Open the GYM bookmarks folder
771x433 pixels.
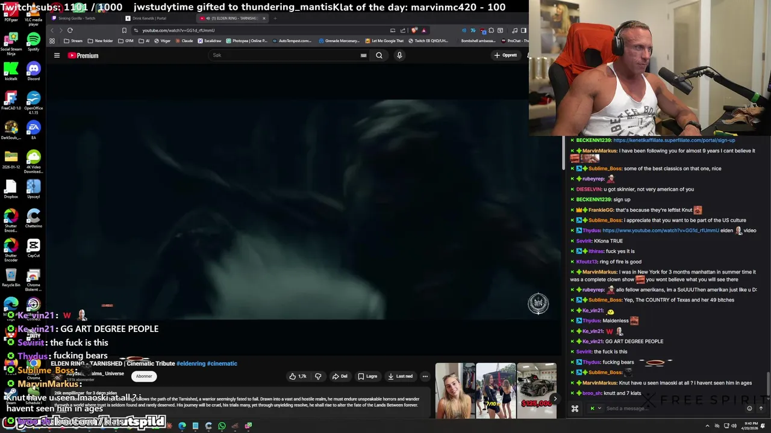(126, 41)
